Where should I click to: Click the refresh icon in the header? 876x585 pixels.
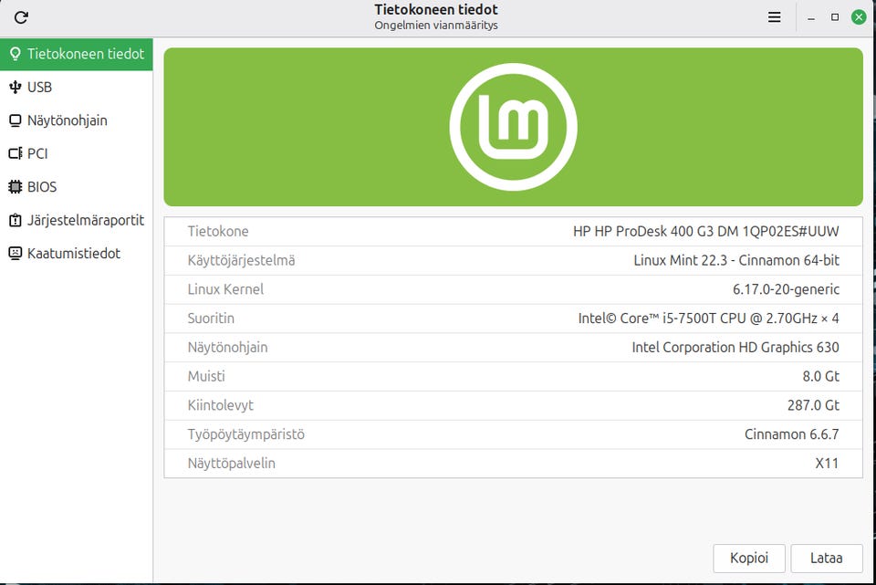[21, 17]
